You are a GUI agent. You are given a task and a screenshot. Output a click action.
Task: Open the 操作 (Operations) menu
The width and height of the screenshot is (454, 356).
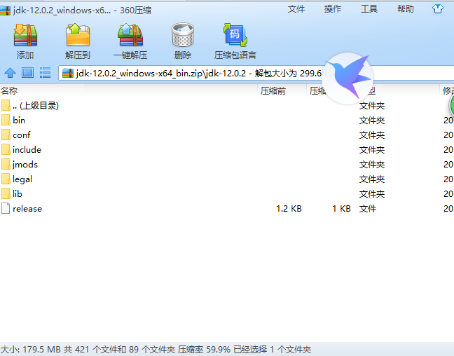point(333,9)
